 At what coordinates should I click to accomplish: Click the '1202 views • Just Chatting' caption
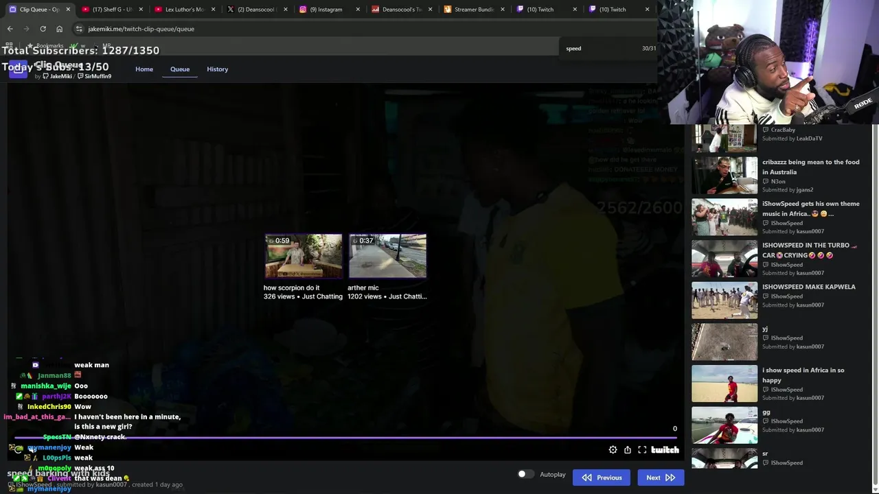click(387, 296)
